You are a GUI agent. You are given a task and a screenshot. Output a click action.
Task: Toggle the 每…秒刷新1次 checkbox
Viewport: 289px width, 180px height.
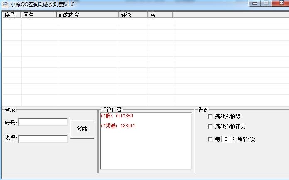210,139
